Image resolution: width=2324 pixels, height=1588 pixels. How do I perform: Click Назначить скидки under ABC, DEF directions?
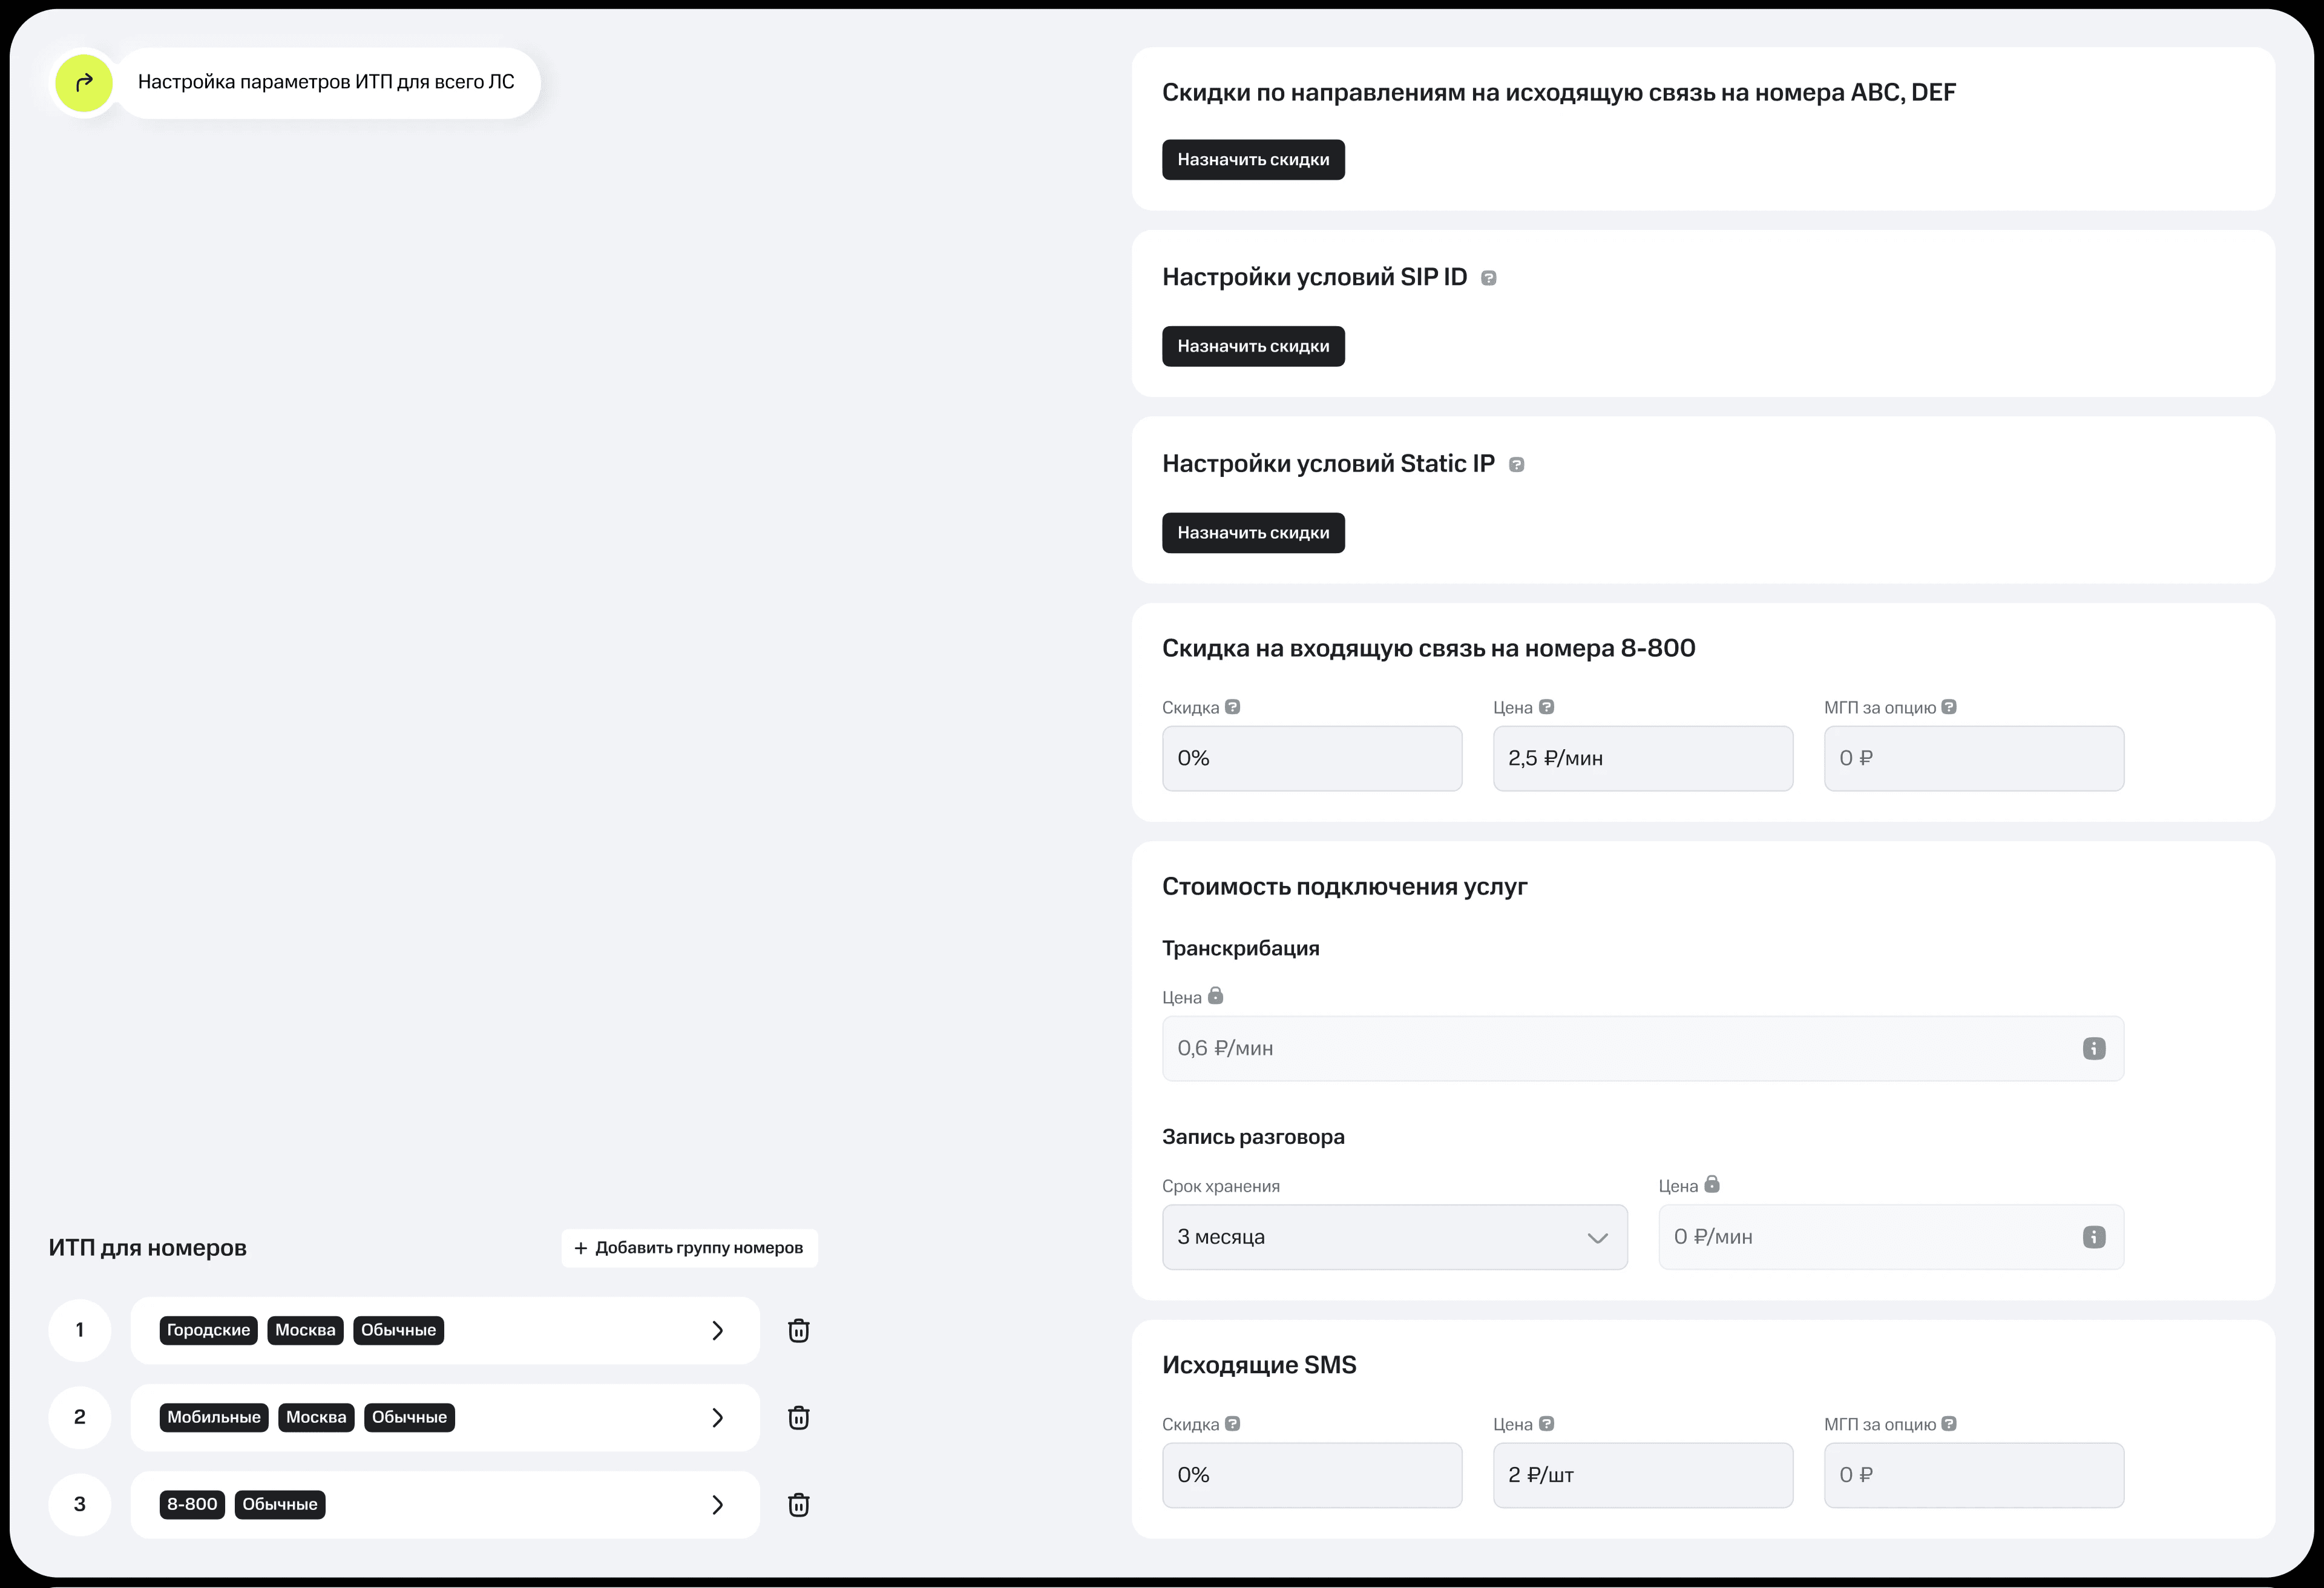pos(1252,160)
